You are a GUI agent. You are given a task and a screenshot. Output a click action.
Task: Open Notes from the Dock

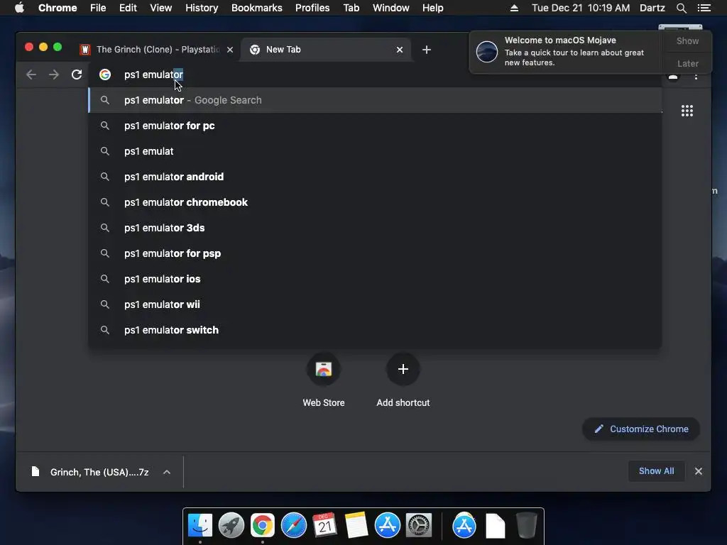pyautogui.click(x=356, y=526)
